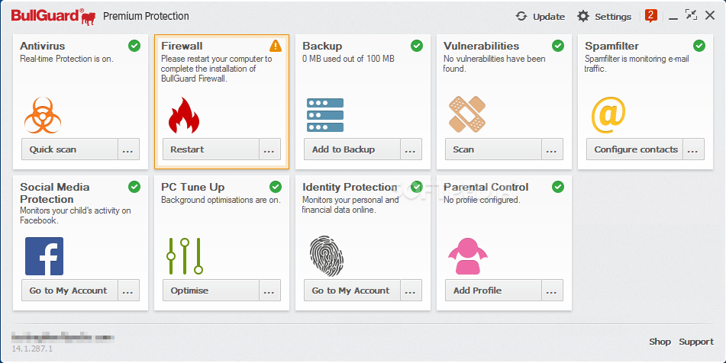Click the version number 14.1.287.1

[x=32, y=349]
